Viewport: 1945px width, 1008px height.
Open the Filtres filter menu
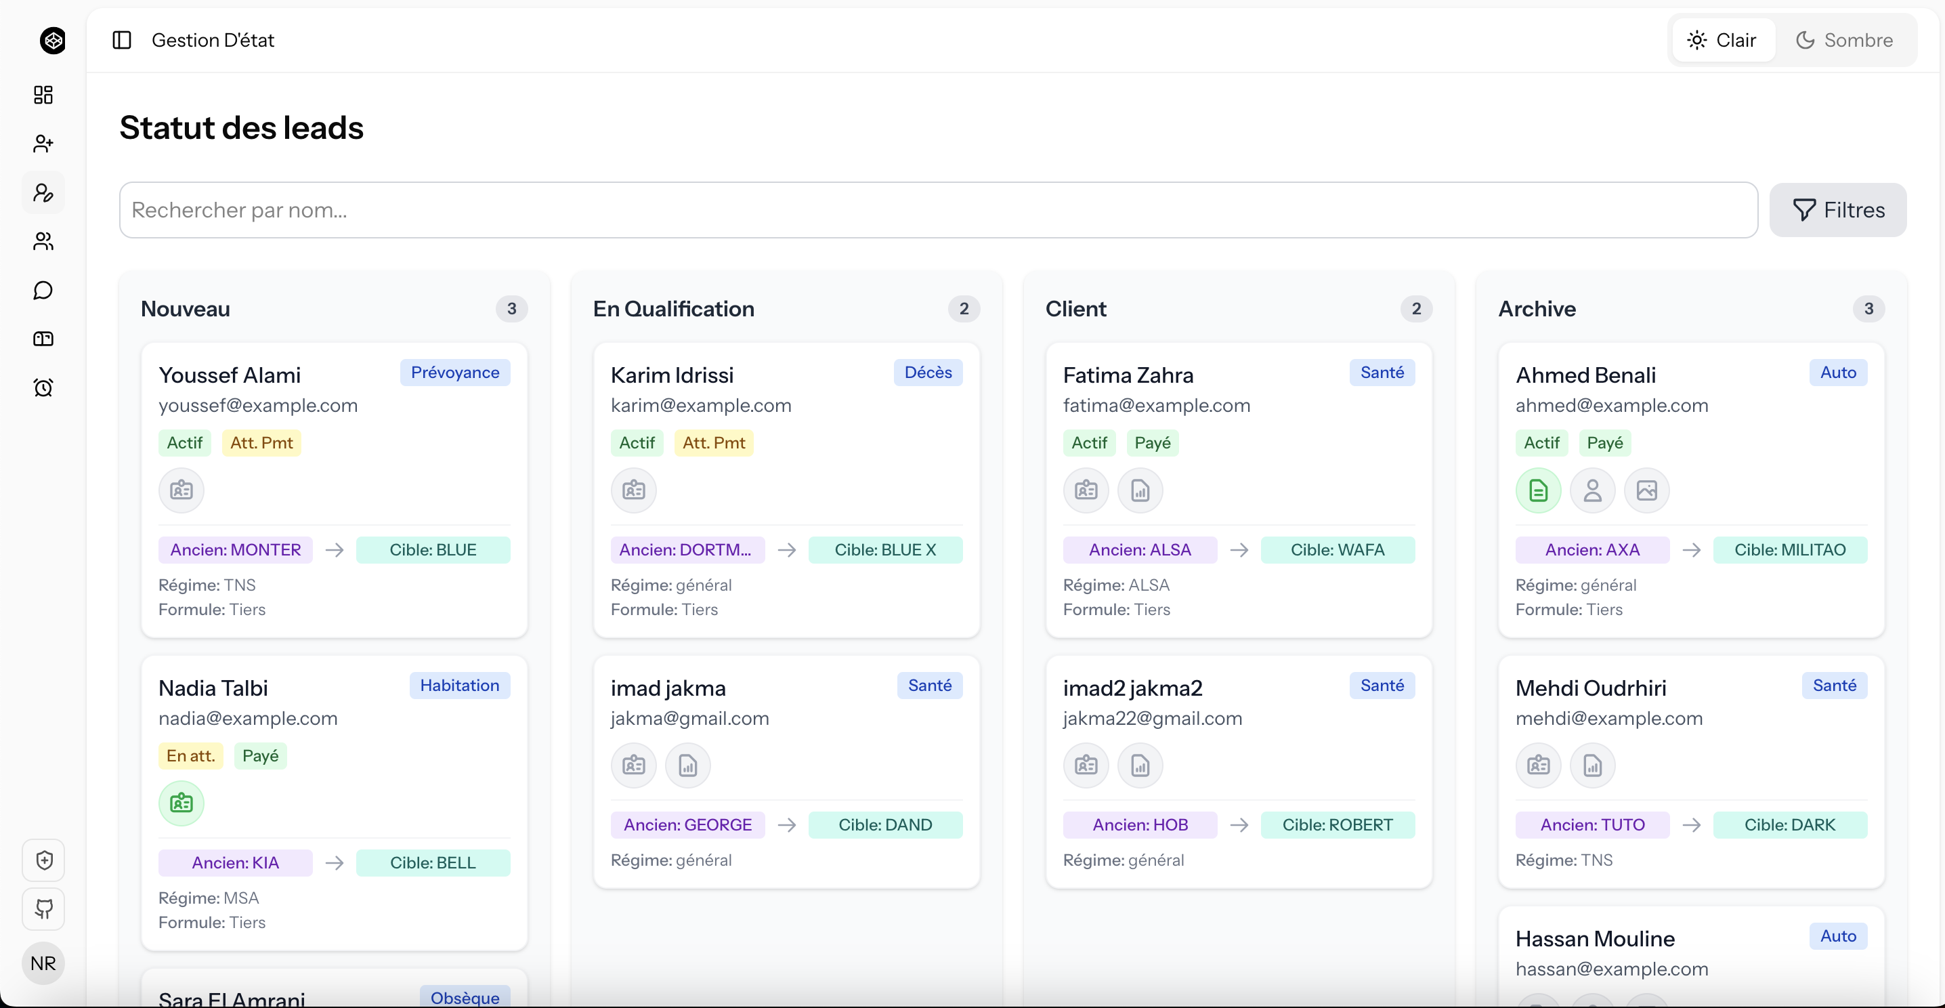tap(1838, 210)
